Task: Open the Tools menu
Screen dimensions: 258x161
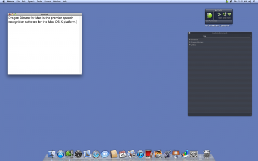Action: 39,1
